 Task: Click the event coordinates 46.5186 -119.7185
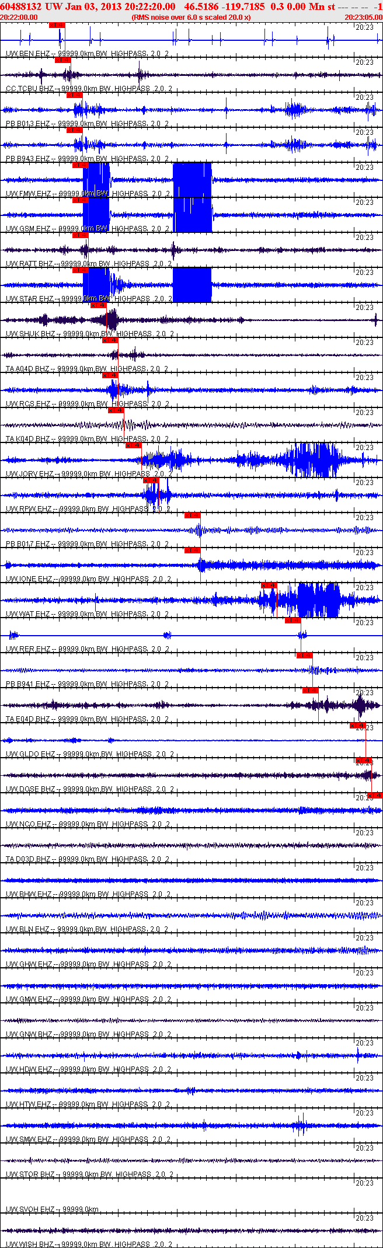(x=224, y=6)
